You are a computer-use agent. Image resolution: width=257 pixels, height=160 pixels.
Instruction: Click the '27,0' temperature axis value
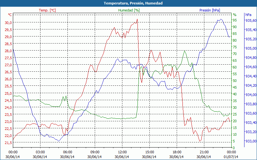click(8, 65)
